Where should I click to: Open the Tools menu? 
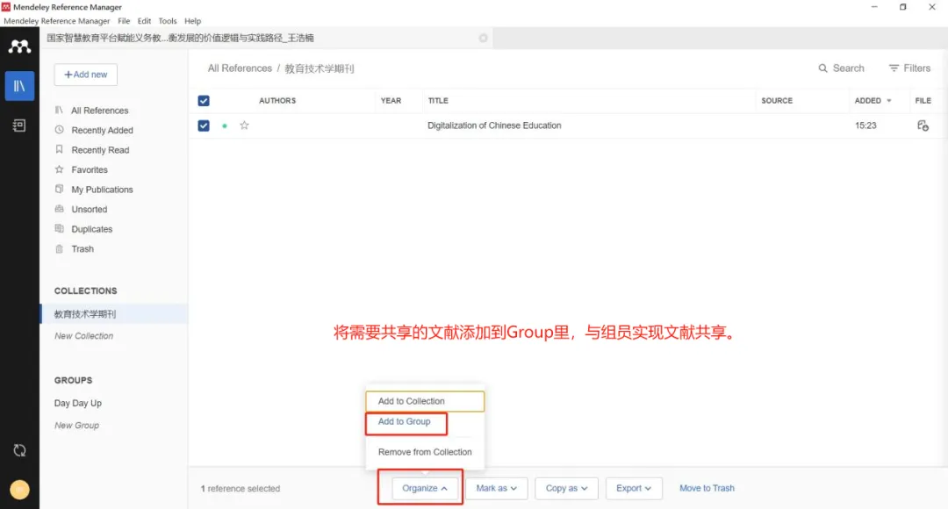(168, 21)
